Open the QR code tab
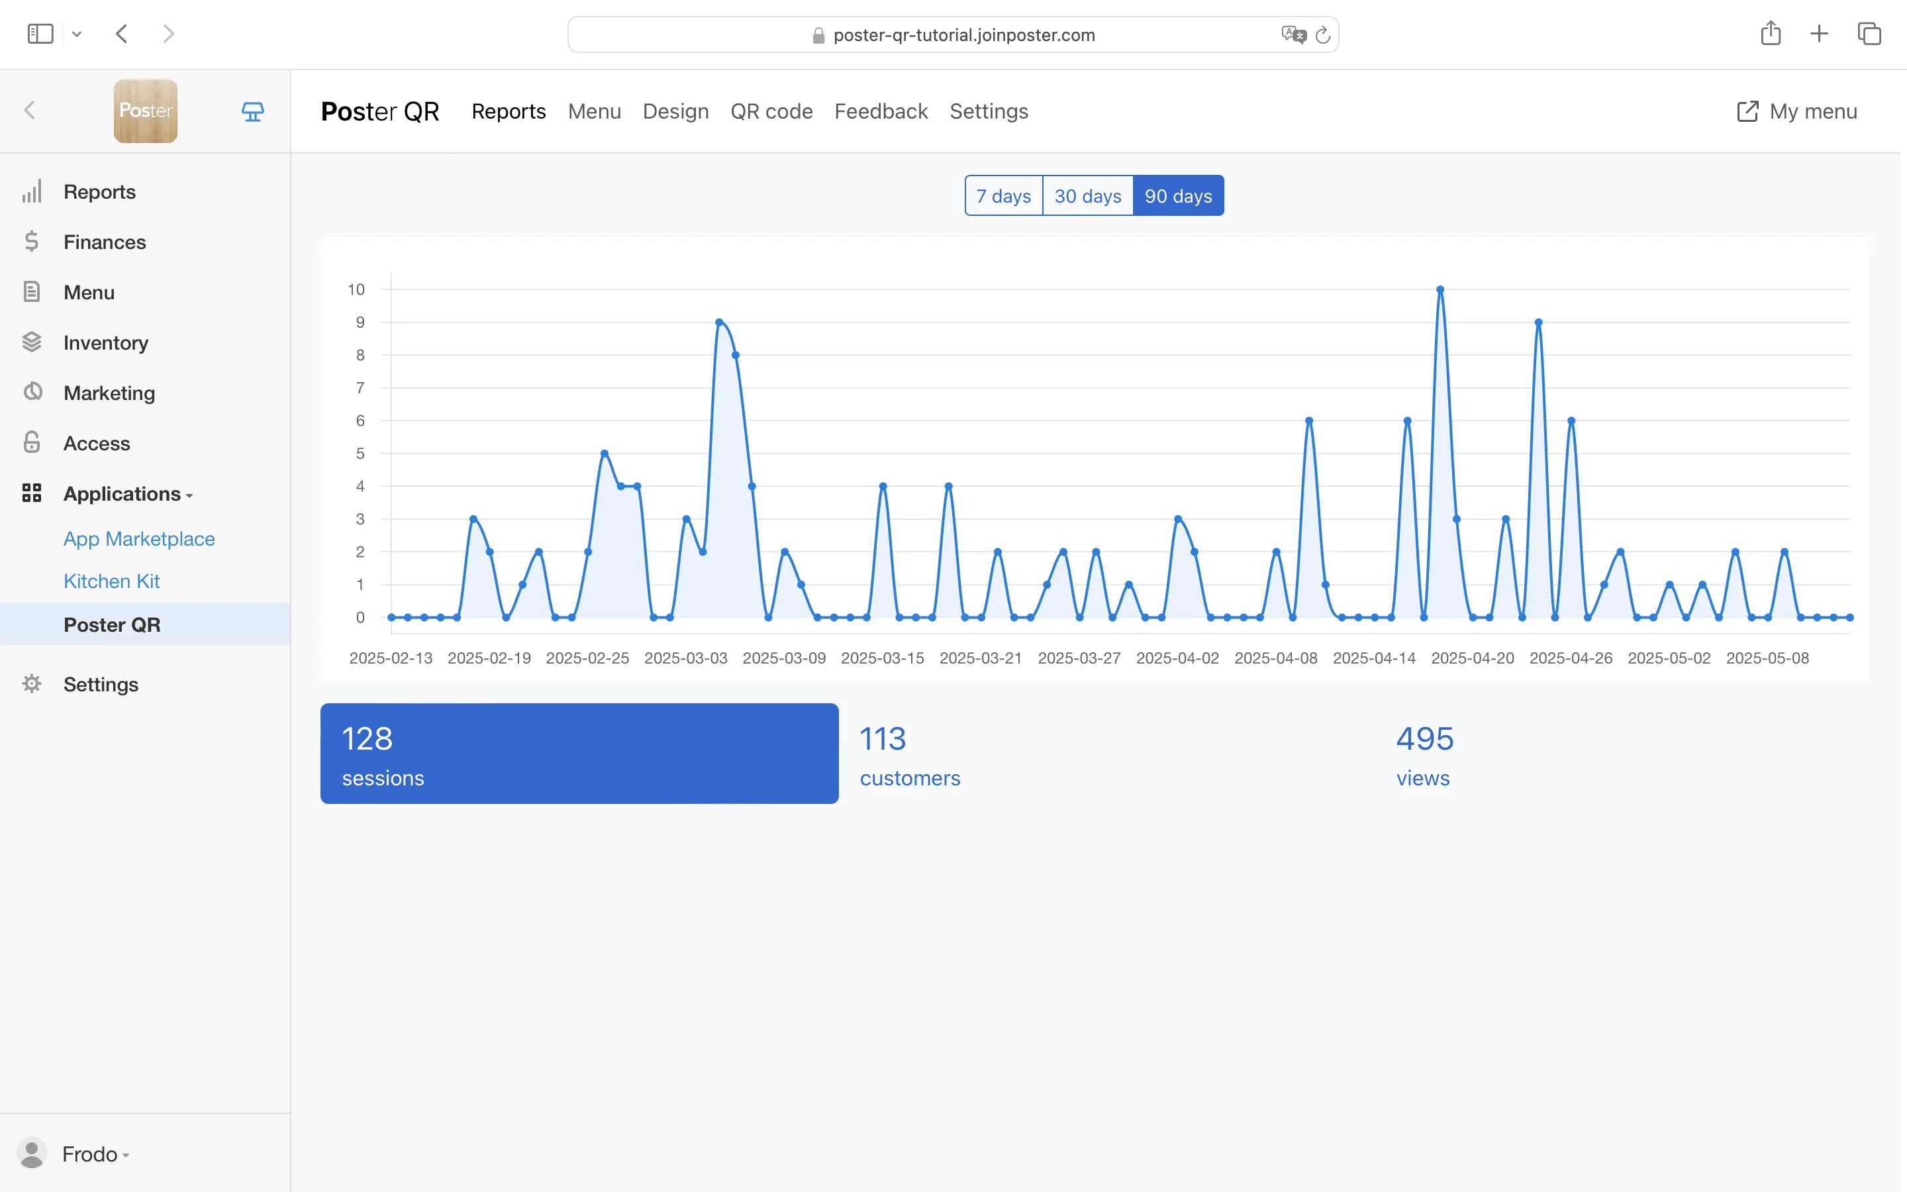Viewport: 1907px width, 1192px height. tap(771, 111)
